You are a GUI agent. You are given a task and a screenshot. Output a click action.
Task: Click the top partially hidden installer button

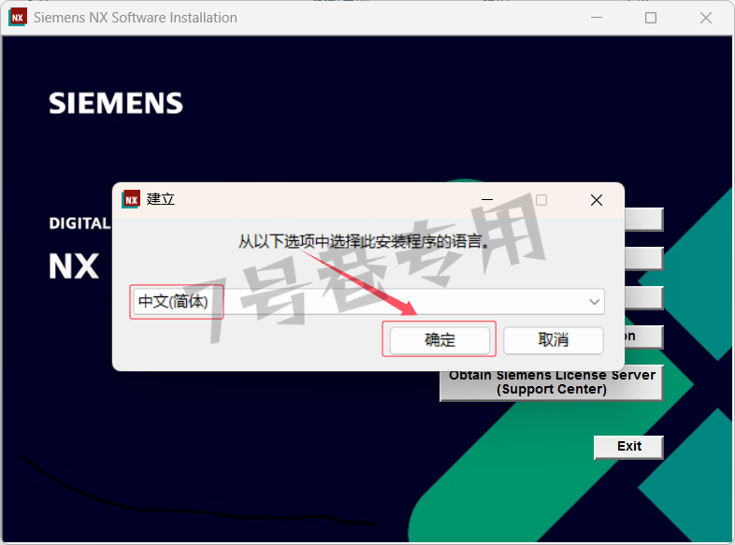644,220
